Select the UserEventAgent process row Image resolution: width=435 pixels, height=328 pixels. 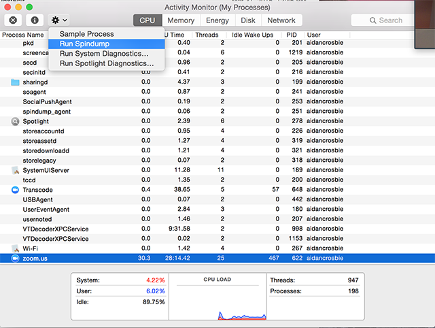click(217, 210)
